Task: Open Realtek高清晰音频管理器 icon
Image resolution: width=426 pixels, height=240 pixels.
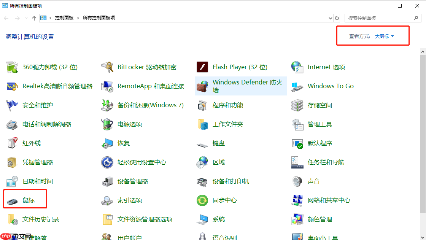Action: pyautogui.click(x=12, y=86)
